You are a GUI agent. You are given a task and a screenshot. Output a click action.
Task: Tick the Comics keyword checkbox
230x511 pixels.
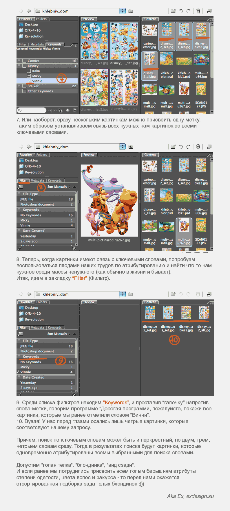click(x=24, y=61)
